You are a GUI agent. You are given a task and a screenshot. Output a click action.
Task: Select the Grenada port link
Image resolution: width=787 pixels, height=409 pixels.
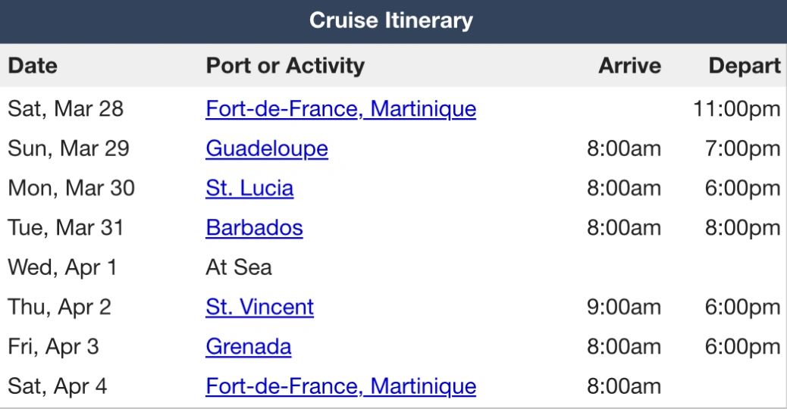pos(248,347)
